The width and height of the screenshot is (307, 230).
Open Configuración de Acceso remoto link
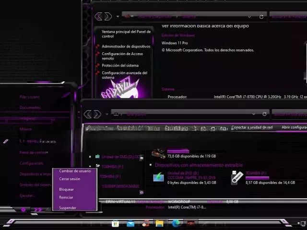[122, 56]
